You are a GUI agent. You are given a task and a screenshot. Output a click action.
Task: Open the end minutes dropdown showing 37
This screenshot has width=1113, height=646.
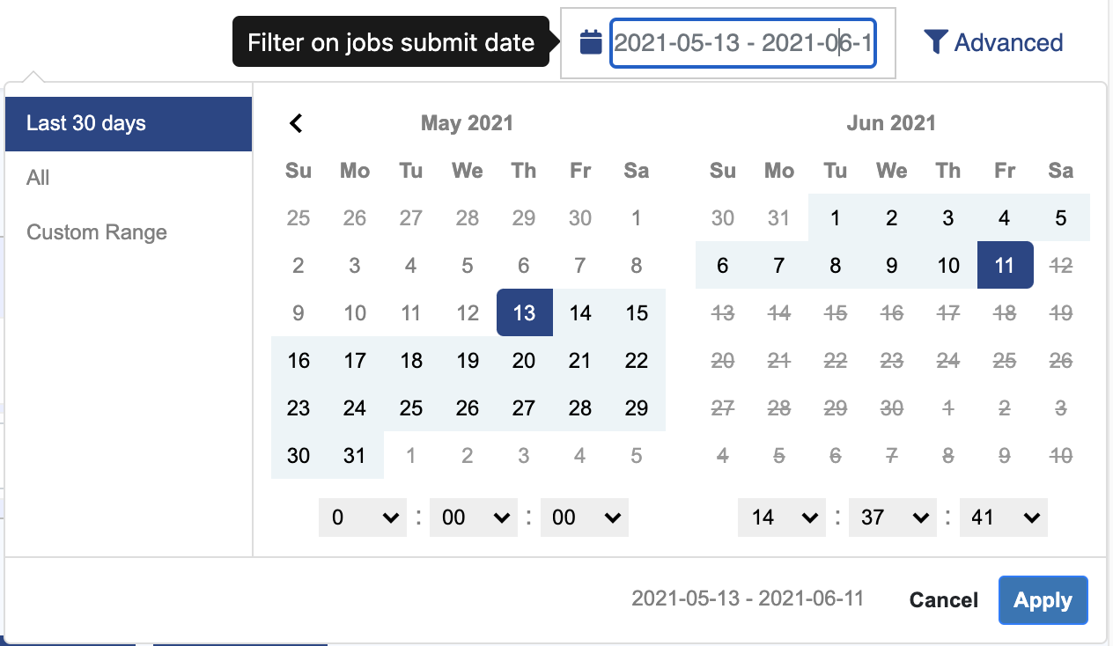tap(892, 518)
